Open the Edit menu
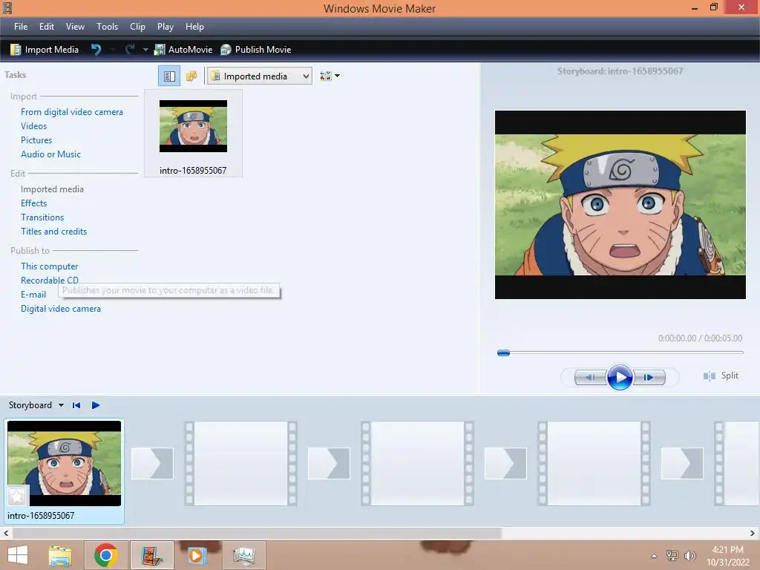The image size is (760, 570). (x=47, y=27)
